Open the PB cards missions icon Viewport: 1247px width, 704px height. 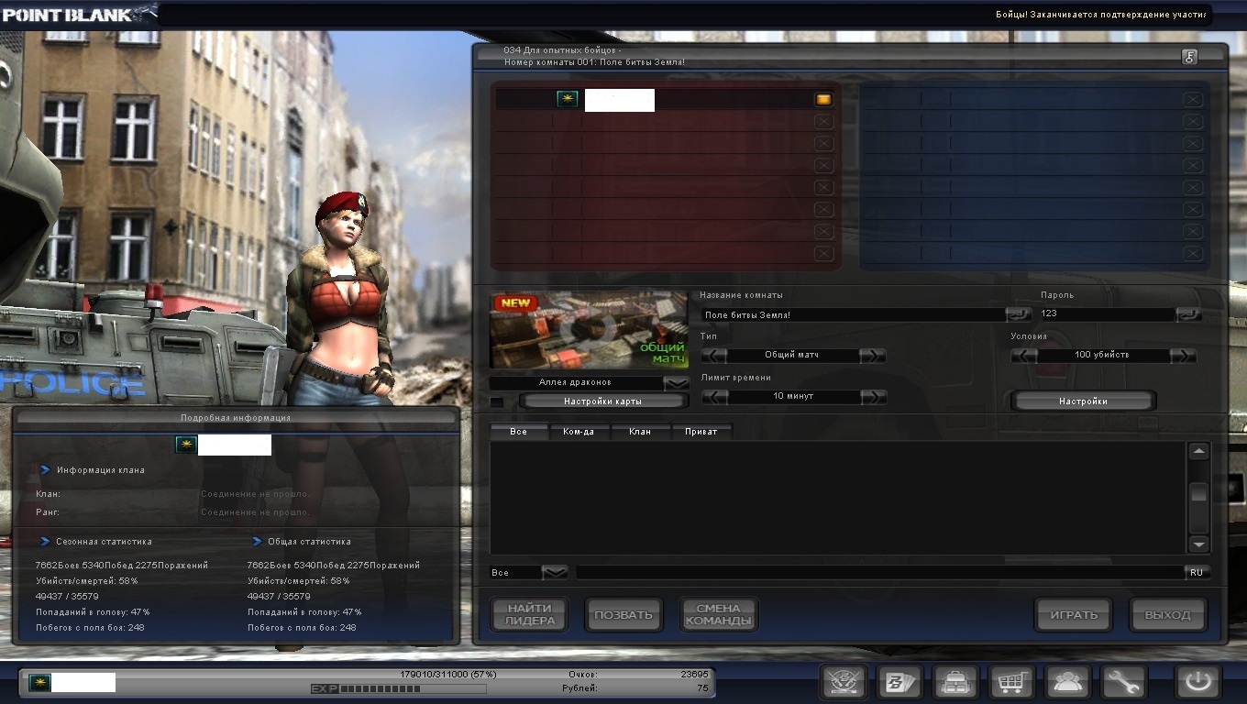click(x=899, y=682)
